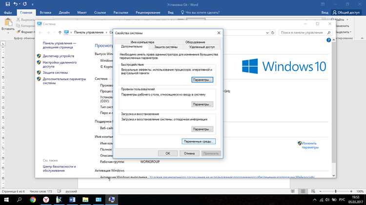Open the Рассылки ribbon tab

pos(121,13)
